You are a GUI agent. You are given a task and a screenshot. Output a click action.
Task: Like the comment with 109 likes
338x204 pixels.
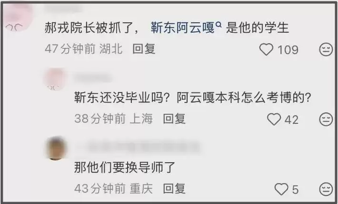point(266,49)
